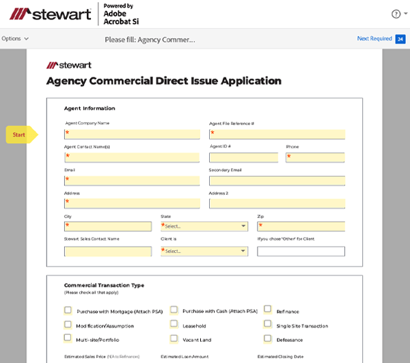Open the State select dropdown

[x=204, y=226]
